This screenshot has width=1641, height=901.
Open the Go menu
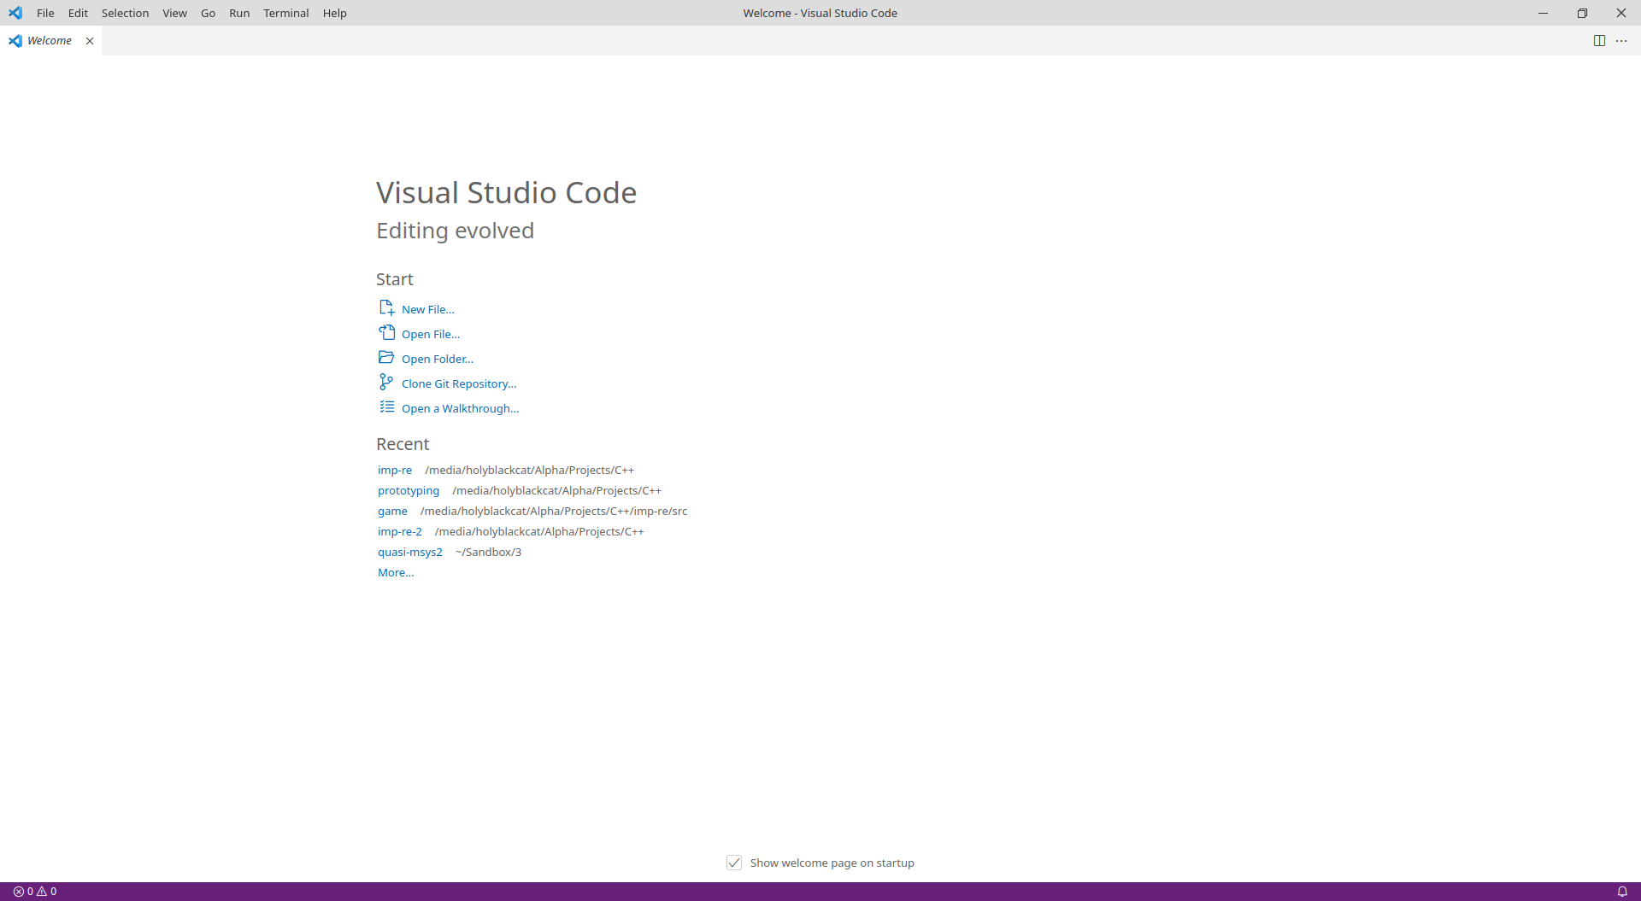(x=208, y=13)
